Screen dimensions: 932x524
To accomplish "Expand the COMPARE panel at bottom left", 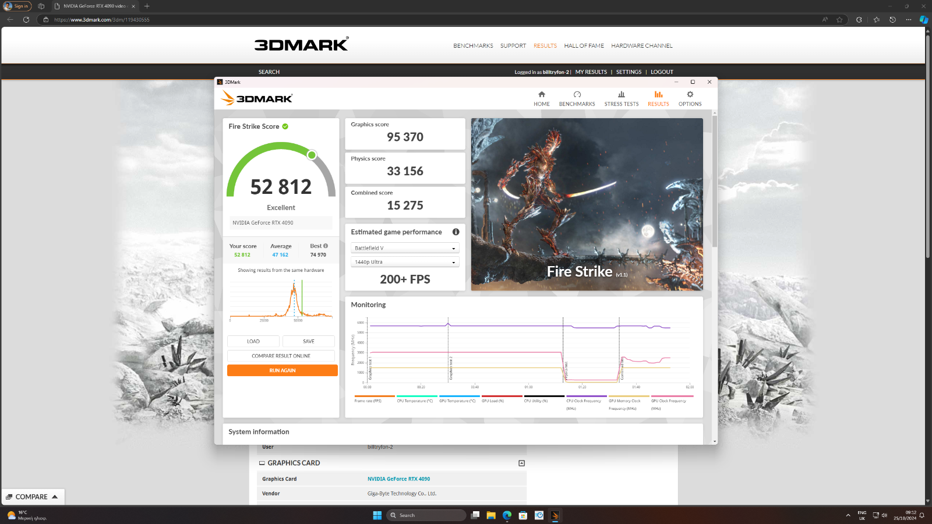I will [33, 497].
